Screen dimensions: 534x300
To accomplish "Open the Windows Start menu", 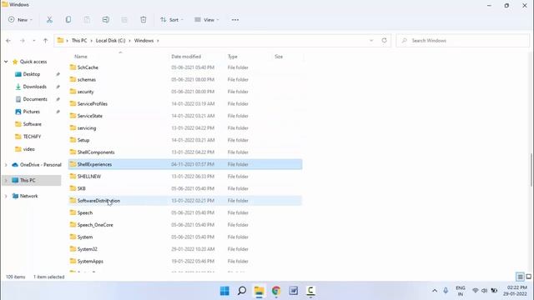I will pos(224,291).
